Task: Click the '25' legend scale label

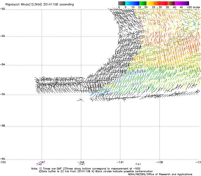Action: pyautogui.click(x=153, y=7)
